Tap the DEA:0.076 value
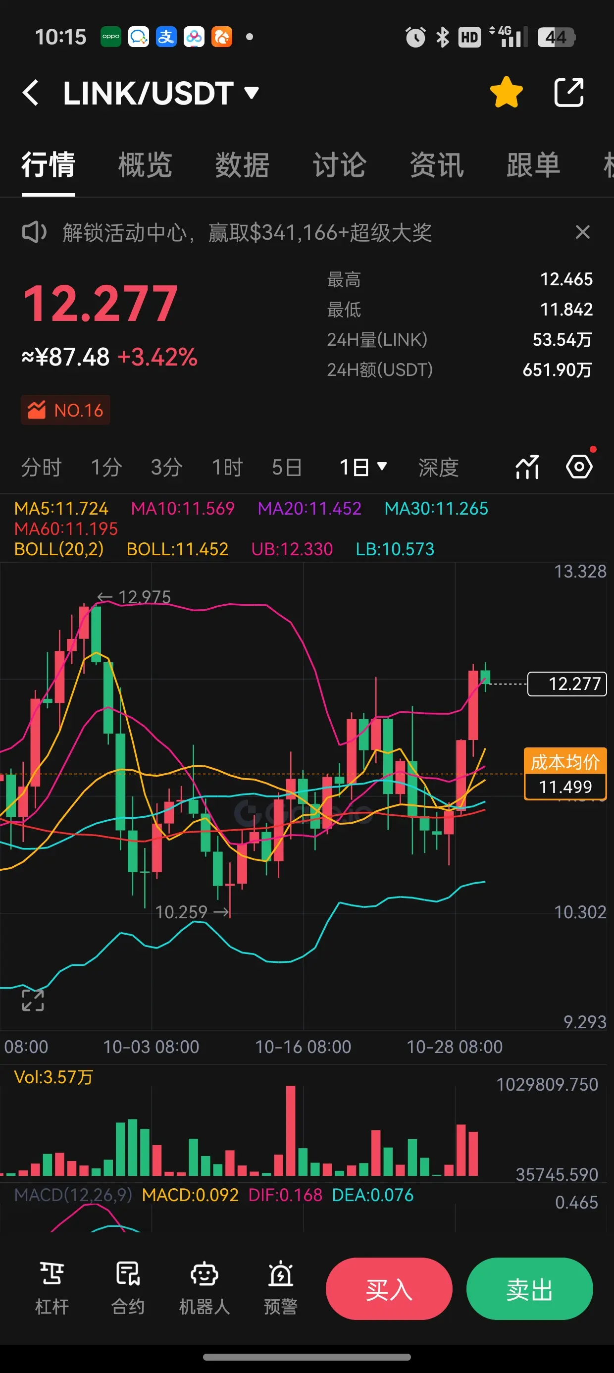The width and height of the screenshot is (614, 1373). (372, 1195)
